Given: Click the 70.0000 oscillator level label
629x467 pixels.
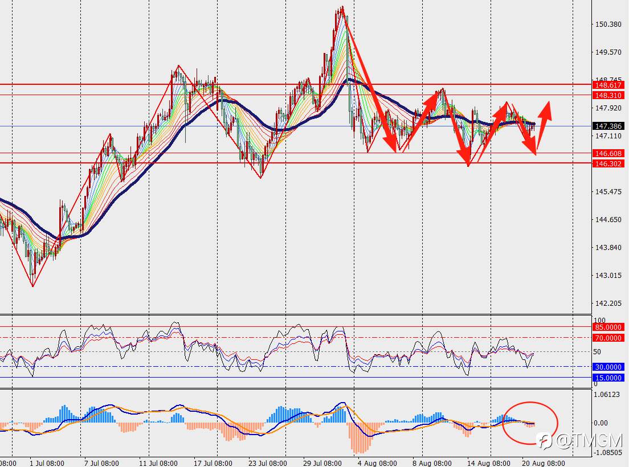Looking at the screenshot, I should pos(608,338).
